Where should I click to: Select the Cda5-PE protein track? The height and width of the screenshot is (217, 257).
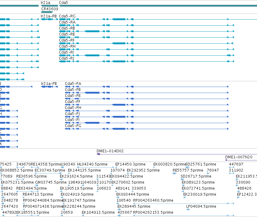tap(146, 99)
